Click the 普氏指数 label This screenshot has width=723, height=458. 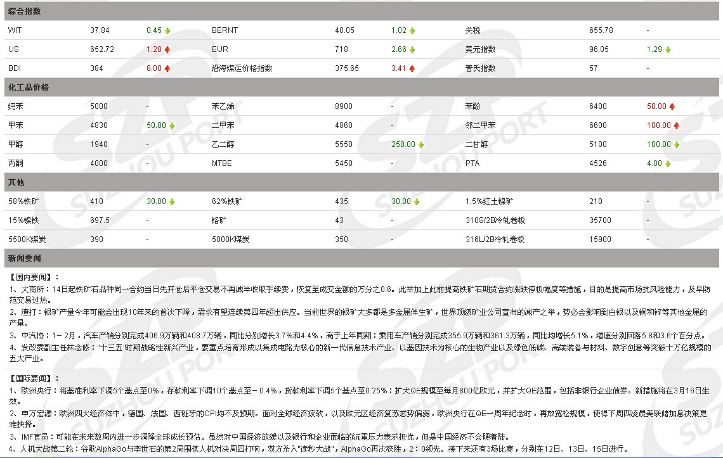click(480, 68)
